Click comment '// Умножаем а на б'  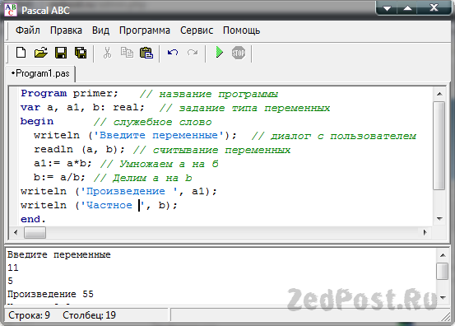tap(160, 164)
